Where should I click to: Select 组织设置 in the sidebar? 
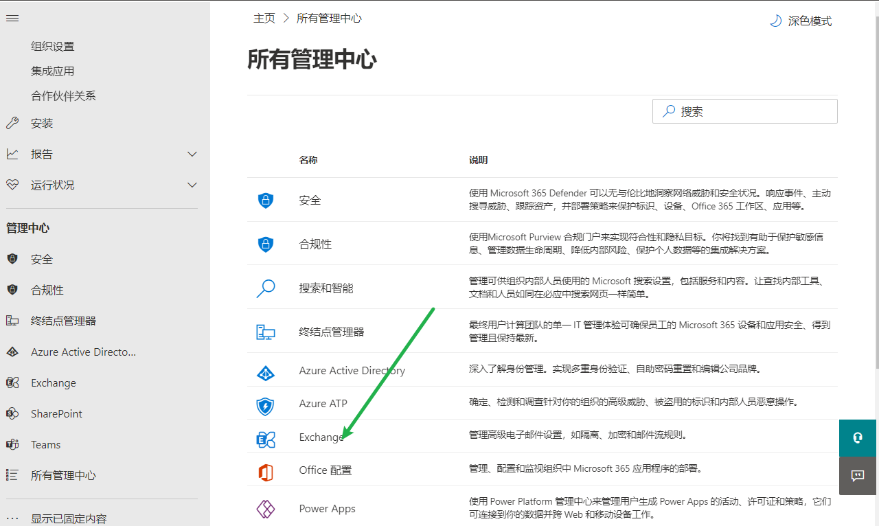pos(53,47)
